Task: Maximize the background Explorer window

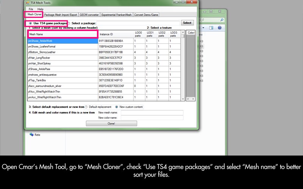Action: click(x=211, y=11)
